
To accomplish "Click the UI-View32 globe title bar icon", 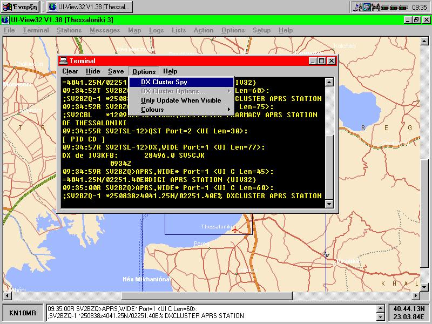I will point(5,20).
